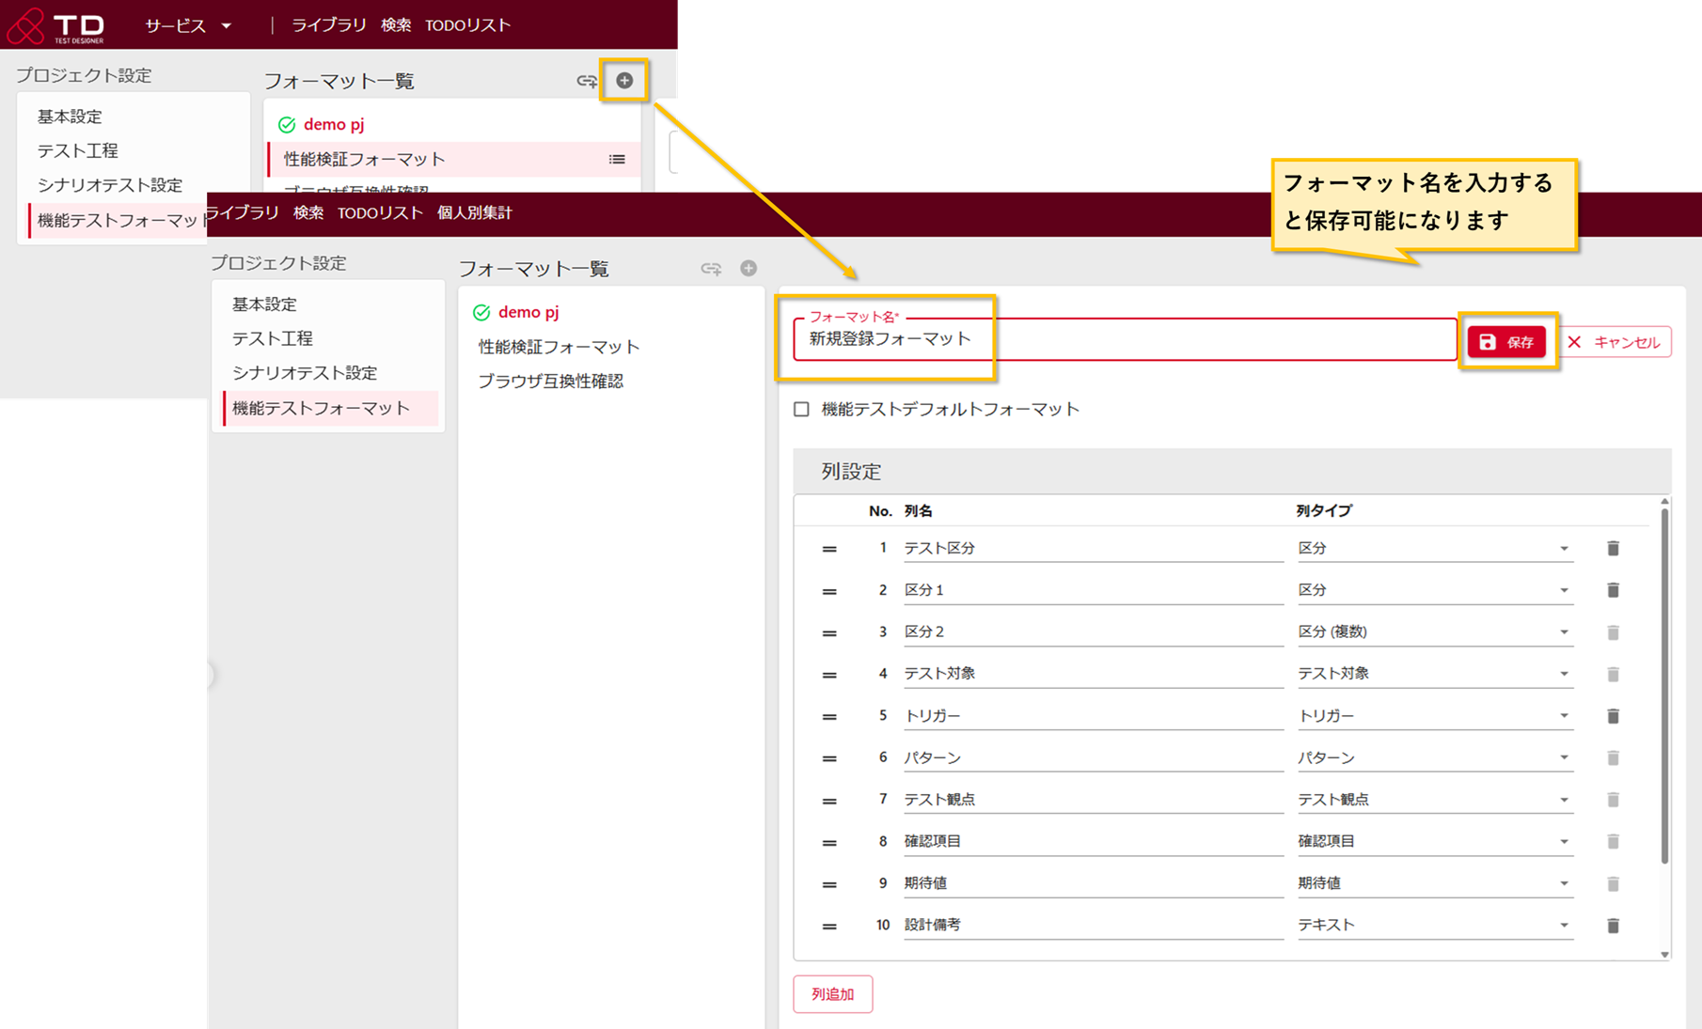Screen dimensions: 1702x1029
Task: Delete the 設計備考 column via its trash icon
Action: pos(1613,925)
